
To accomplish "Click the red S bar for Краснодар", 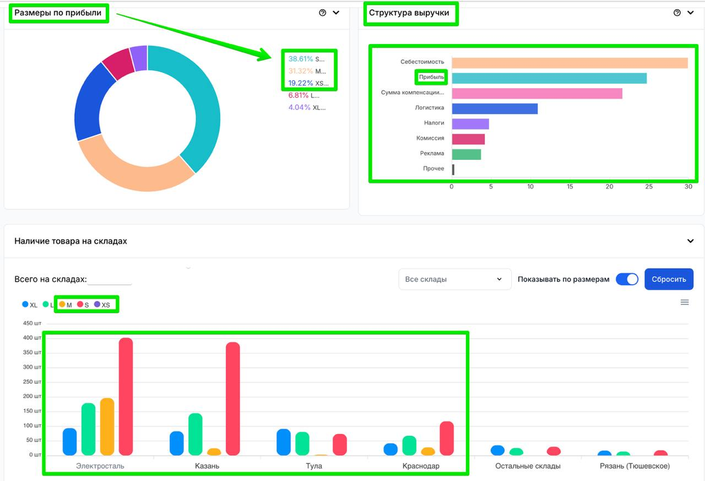I will [446, 438].
